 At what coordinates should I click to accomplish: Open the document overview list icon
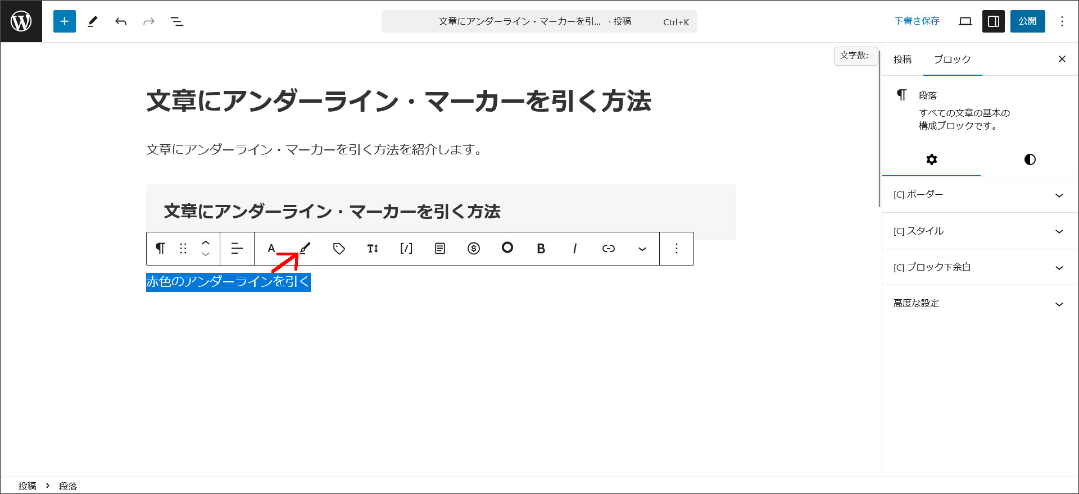click(x=177, y=21)
